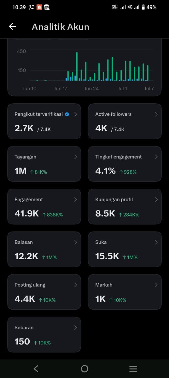Tap the missed call icon in status bar
The height and width of the screenshot is (378, 169).
coord(32,7)
